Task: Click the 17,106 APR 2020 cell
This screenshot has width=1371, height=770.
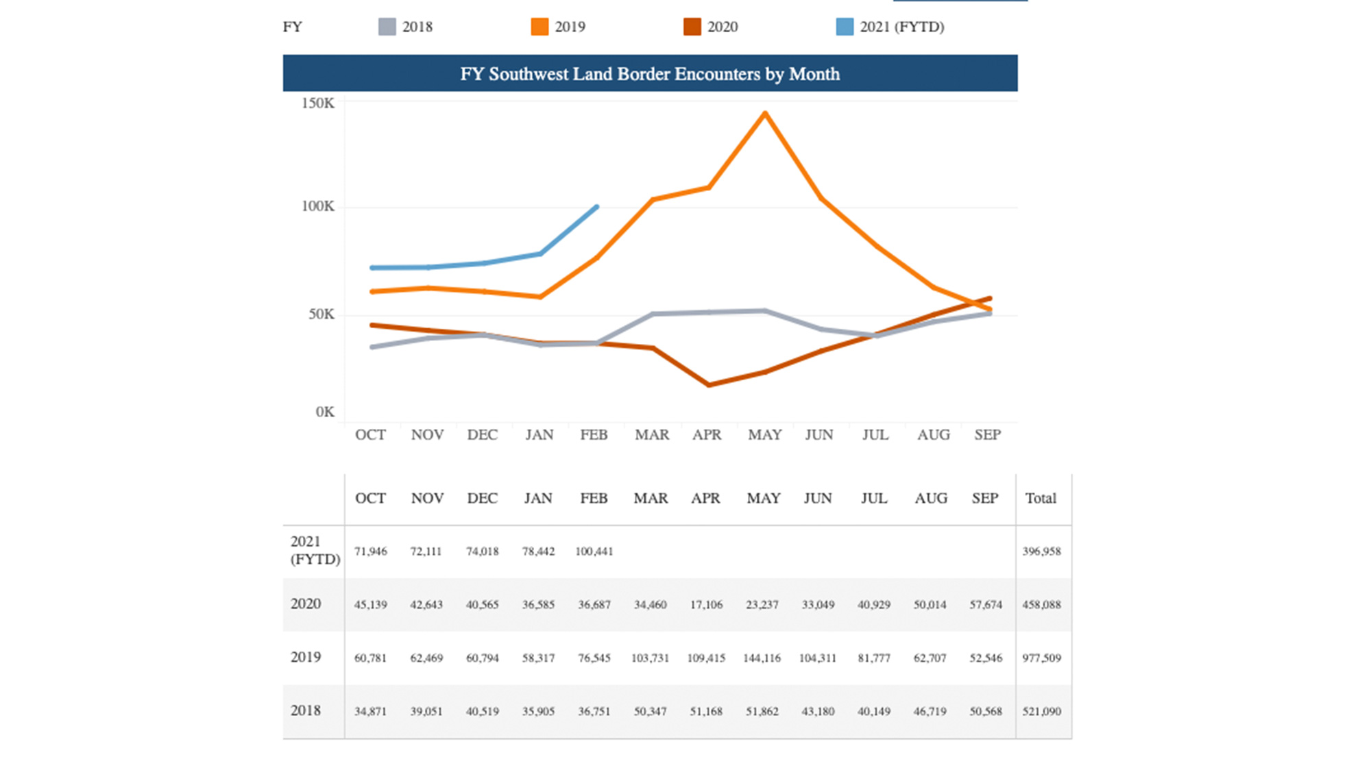Action: [x=706, y=605]
